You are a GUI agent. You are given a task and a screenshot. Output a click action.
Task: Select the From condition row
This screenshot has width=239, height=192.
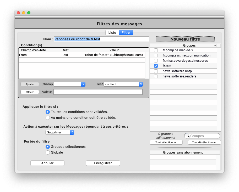(x=82, y=55)
